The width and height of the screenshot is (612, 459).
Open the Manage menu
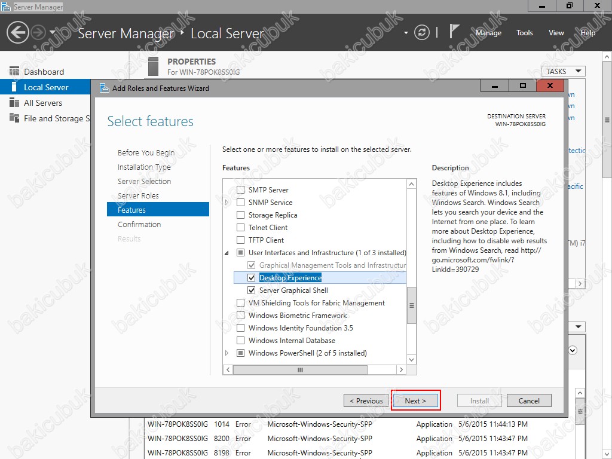pos(488,33)
